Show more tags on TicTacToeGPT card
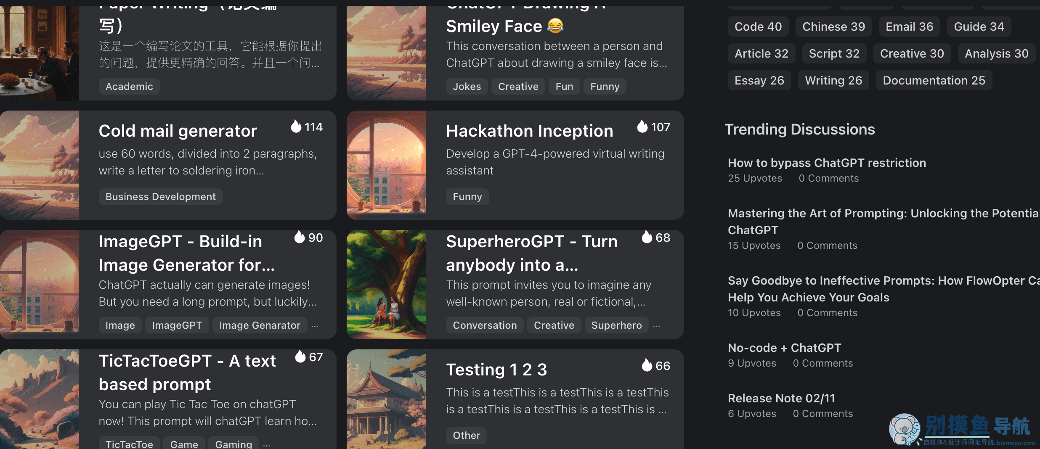This screenshot has width=1040, height=449. click(x=266, y=444)
